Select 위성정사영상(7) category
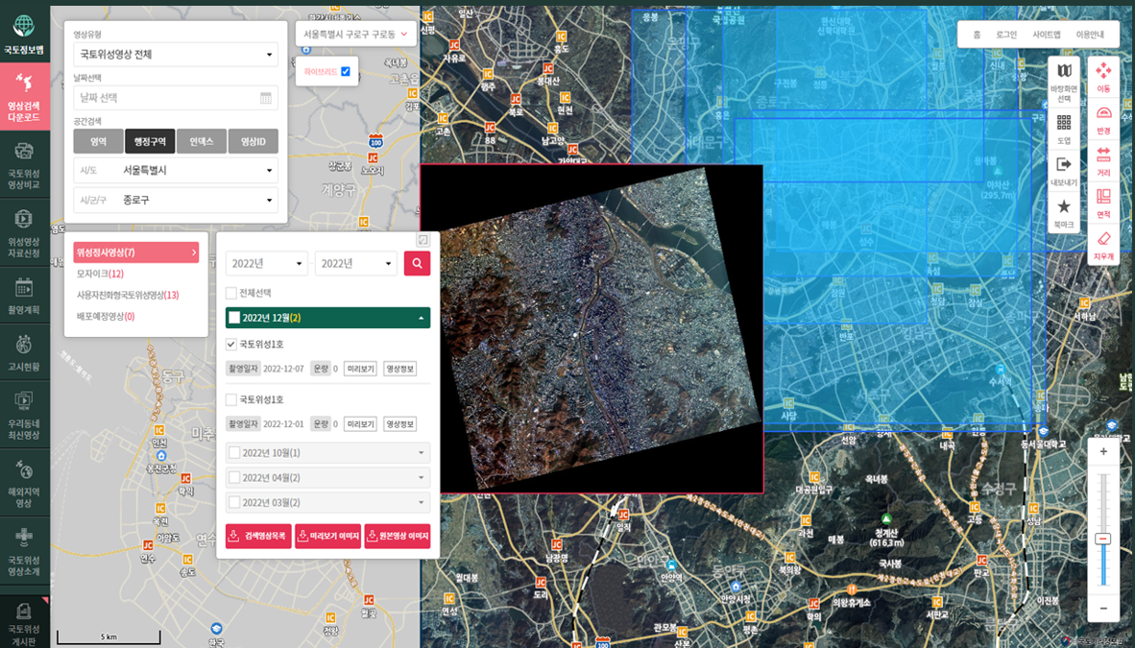The image size is (1135, 648). 136,252
